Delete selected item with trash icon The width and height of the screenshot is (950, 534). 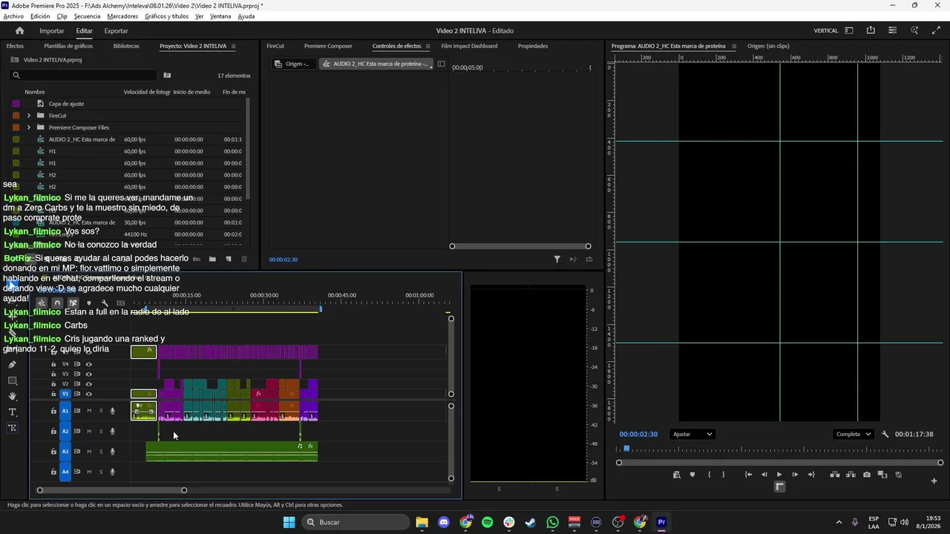[244, 259]
